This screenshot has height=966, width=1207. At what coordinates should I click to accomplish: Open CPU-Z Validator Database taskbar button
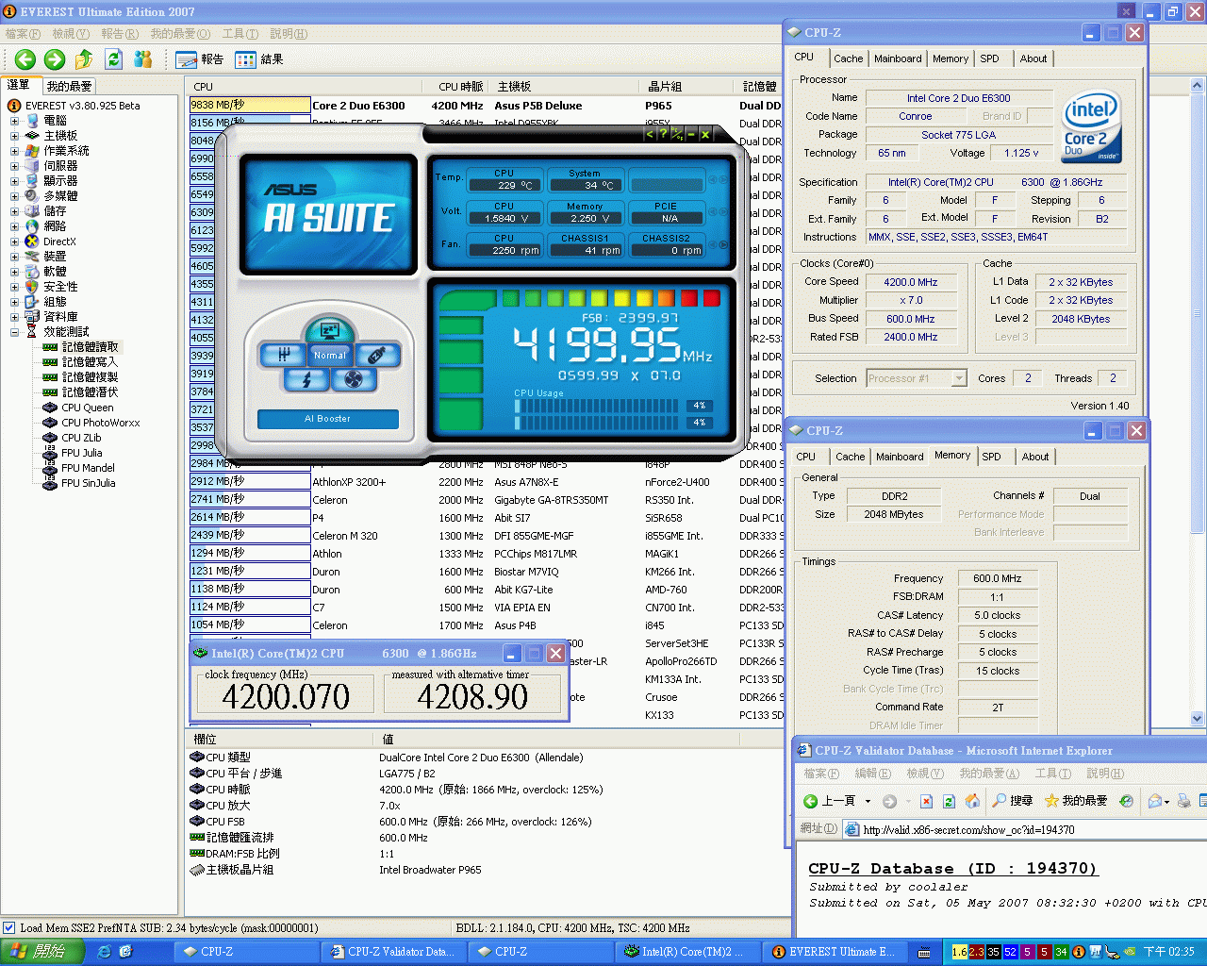pos(392,952)
